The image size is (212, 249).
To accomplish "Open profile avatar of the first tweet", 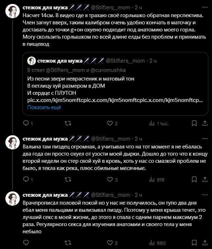I will (x=13, y=11).
